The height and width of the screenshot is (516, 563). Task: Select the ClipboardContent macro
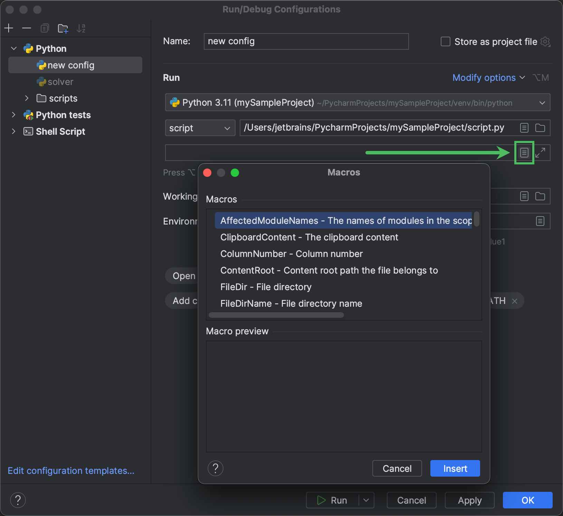click(x=309, y=237)
